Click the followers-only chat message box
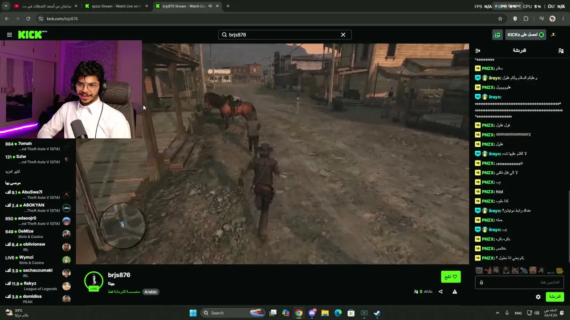The height and width of the screenshot is (320, 570). coord(519,282)
